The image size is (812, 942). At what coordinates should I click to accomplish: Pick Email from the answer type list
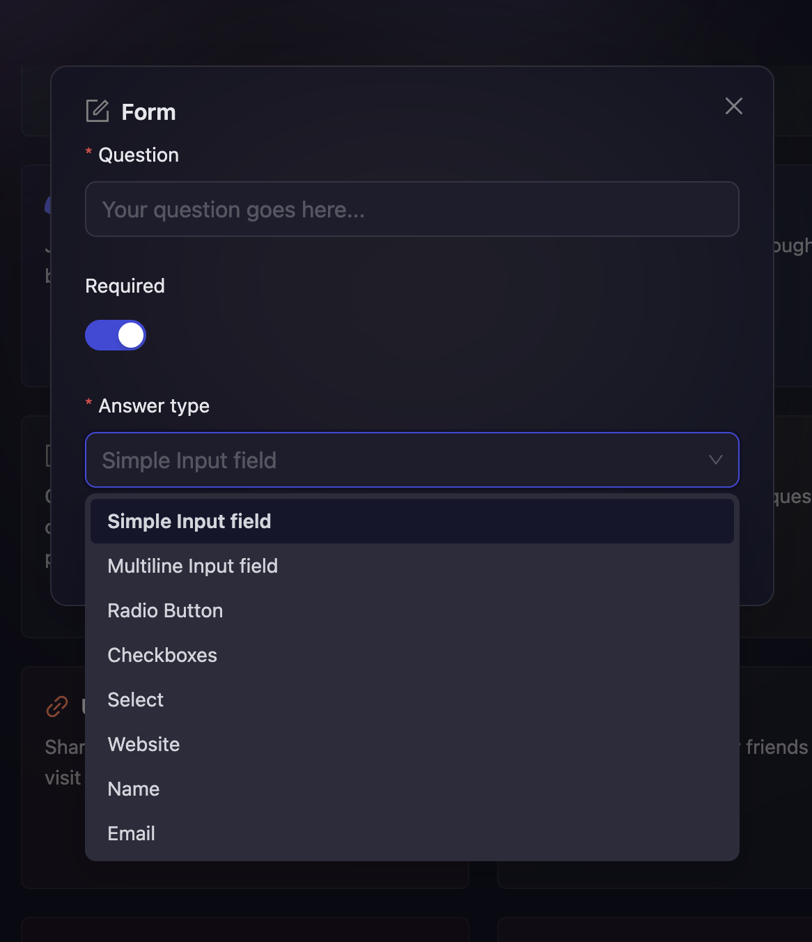click(131, 833)
